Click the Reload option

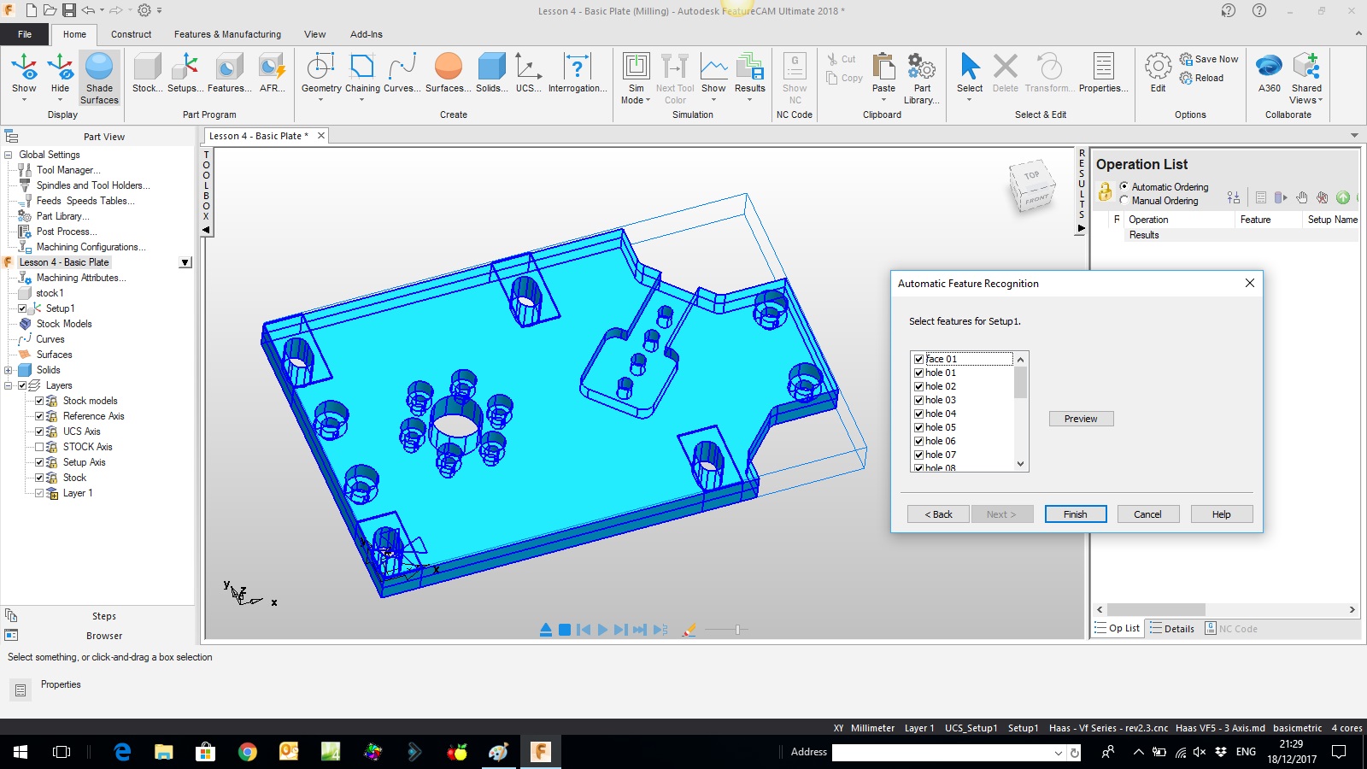click(x=1201, y=78)
